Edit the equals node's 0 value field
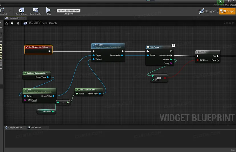 [x=157, y=80]
